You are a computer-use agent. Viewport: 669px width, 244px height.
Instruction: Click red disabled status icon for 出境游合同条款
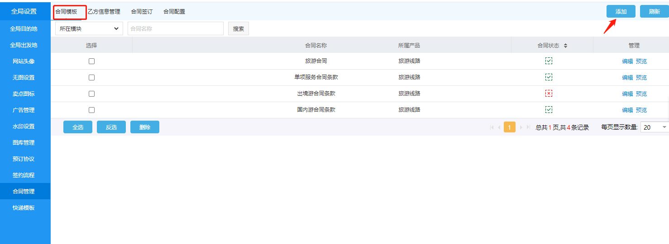click(549, 94)
